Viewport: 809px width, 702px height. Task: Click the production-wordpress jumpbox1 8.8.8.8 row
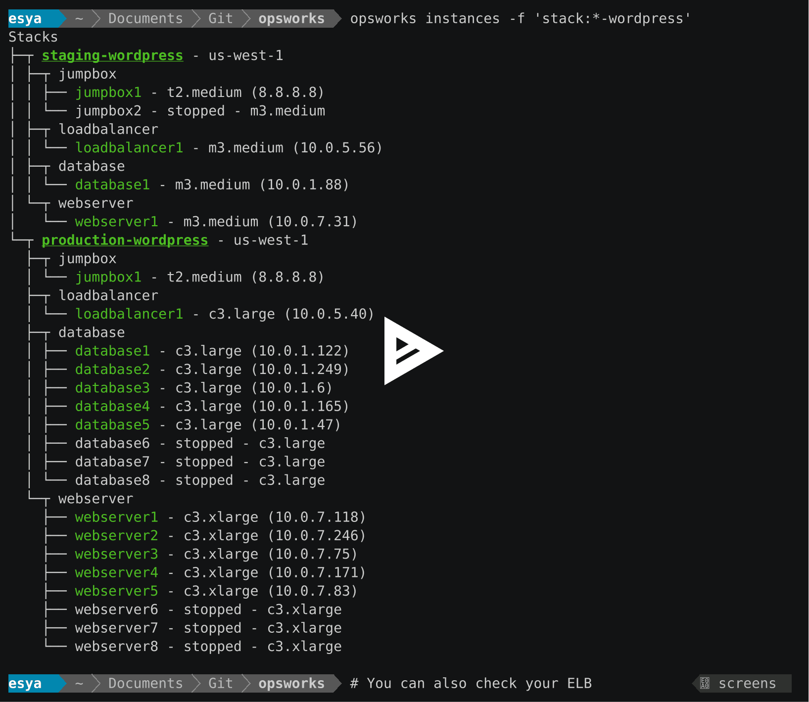200,277
